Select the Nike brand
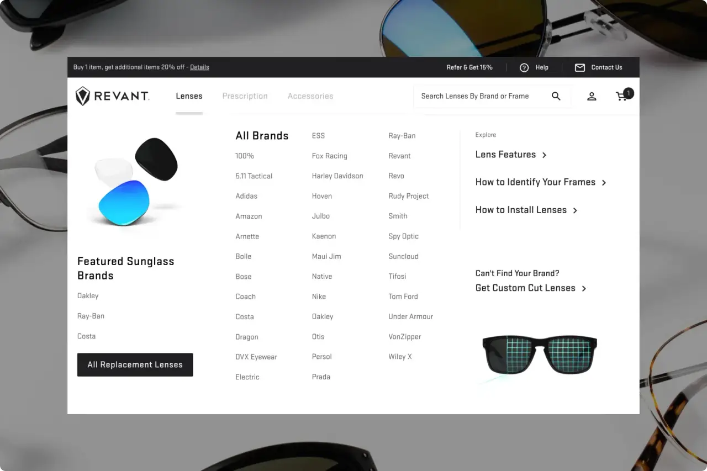Screen dimensions: 707x471 pyautogui.click(x=319, y=297)
